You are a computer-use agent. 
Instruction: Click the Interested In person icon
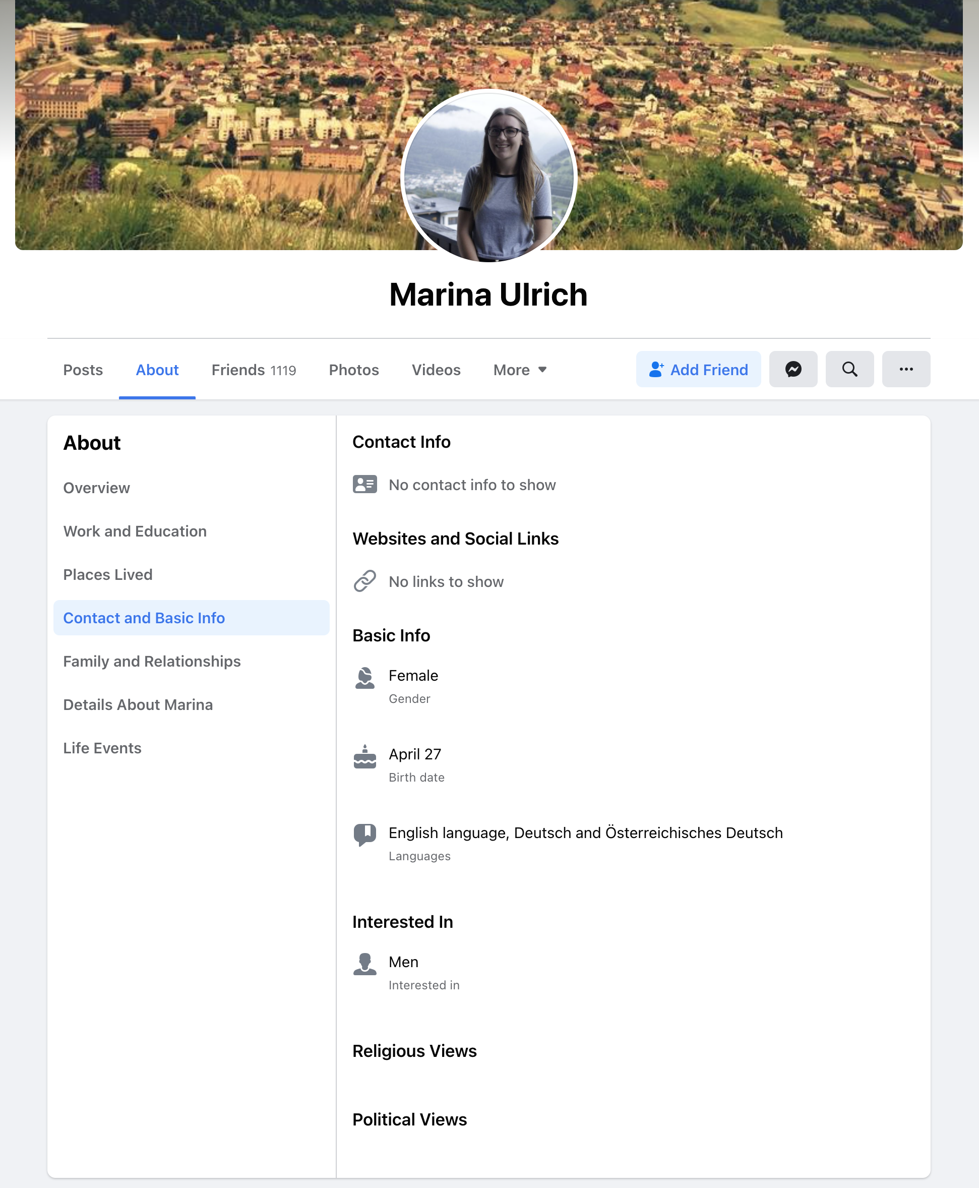(365, 964)
